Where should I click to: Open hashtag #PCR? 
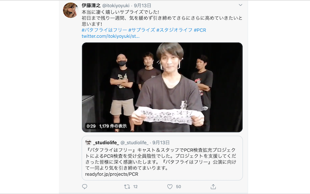(x=200, y=30)
